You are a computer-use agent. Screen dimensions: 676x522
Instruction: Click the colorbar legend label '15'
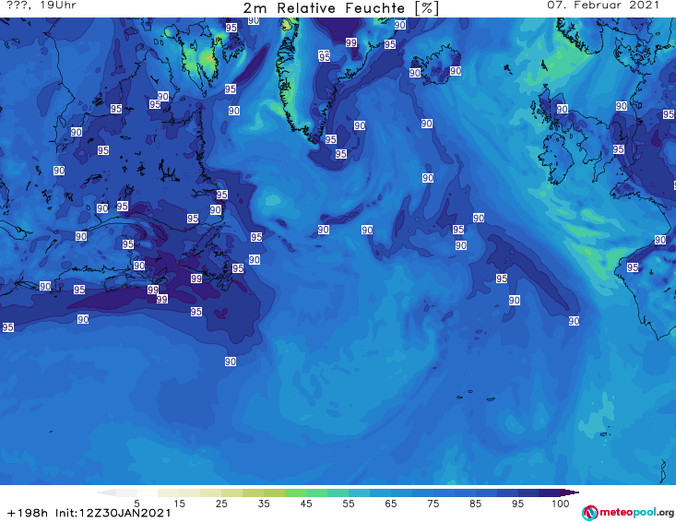(x=179, y=504)
